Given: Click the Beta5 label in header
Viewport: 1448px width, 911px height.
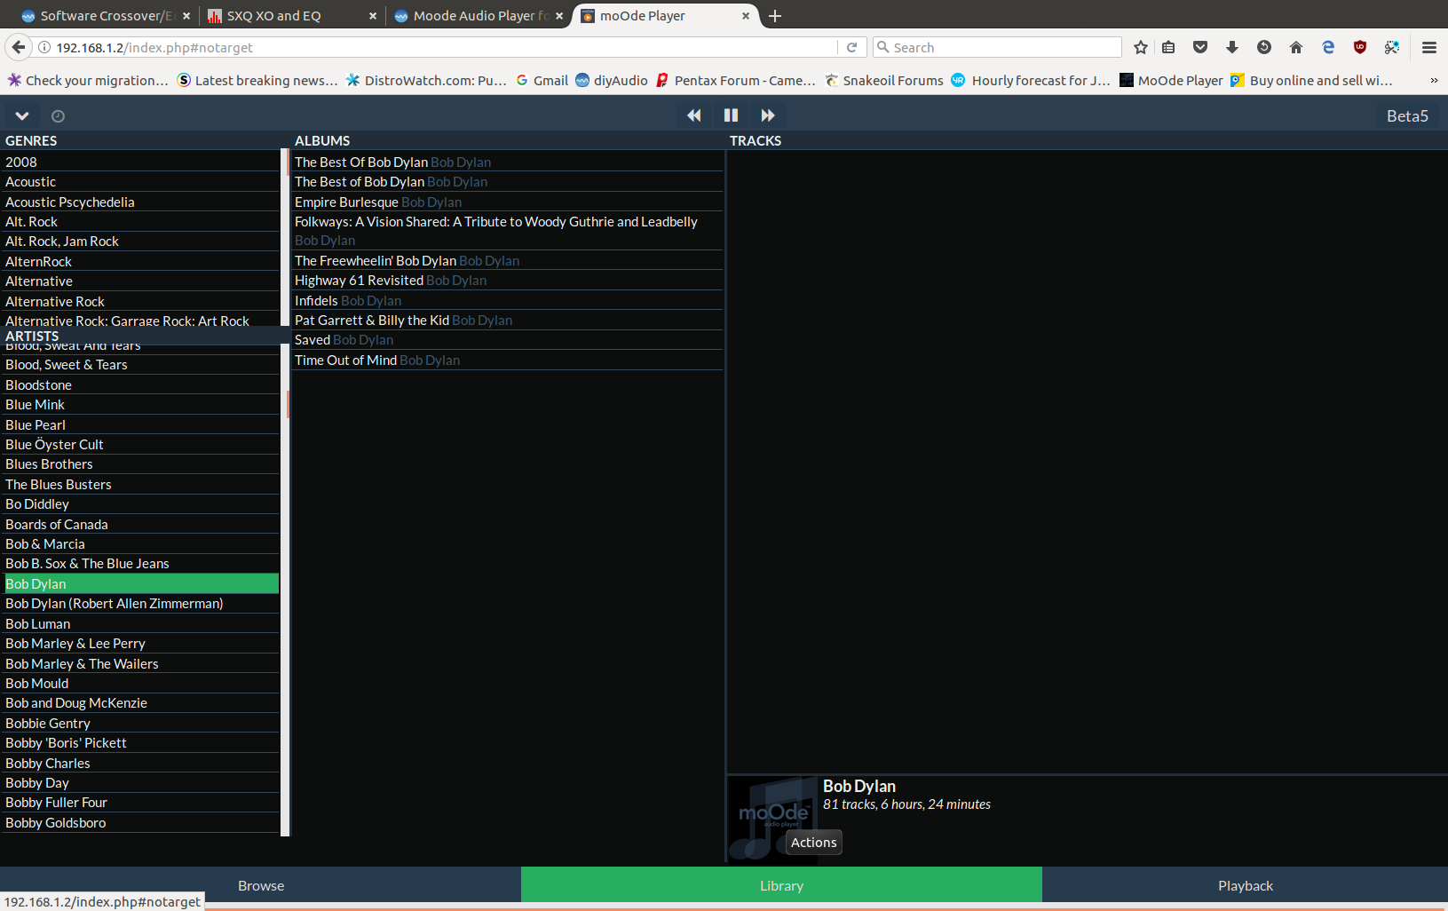Looking at the screenshot, I should coord(1407,115).
